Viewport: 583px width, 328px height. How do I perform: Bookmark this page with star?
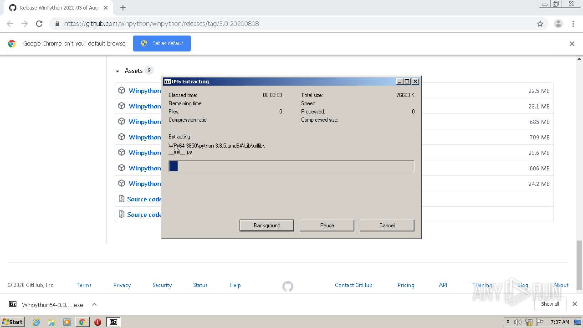(540, 24)
